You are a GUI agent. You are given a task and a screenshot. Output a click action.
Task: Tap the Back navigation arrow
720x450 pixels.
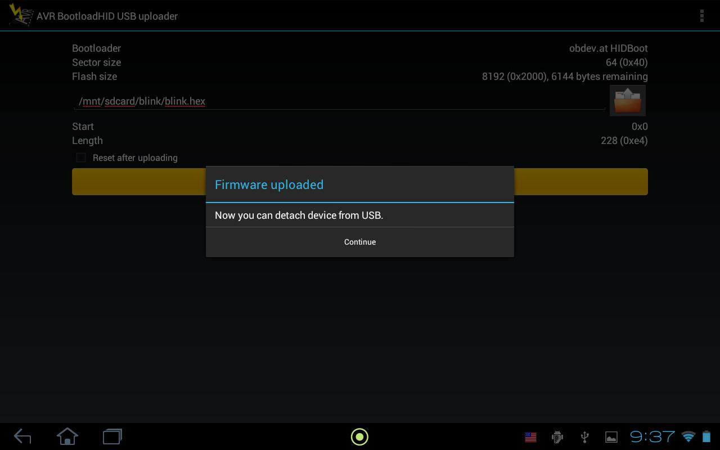22,436
